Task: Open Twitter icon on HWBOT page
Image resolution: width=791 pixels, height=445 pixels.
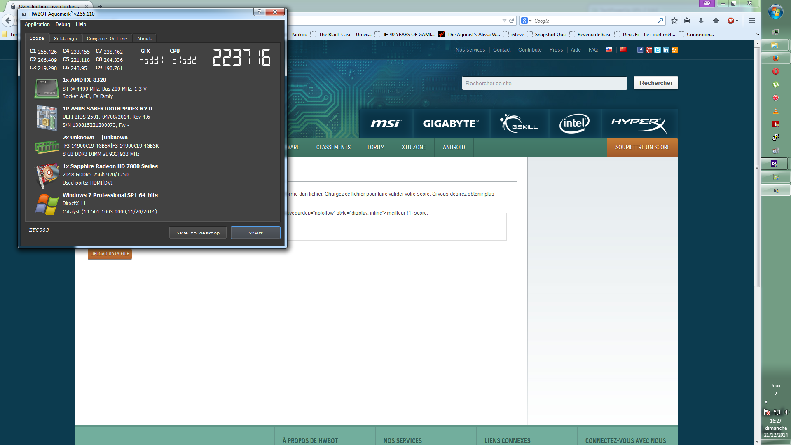Action: 657,50
